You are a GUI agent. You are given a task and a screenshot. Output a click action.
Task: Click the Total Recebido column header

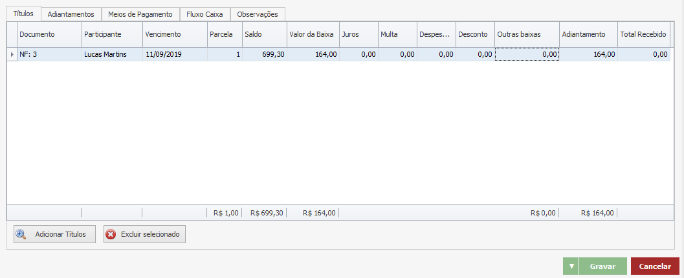(643, 34)
